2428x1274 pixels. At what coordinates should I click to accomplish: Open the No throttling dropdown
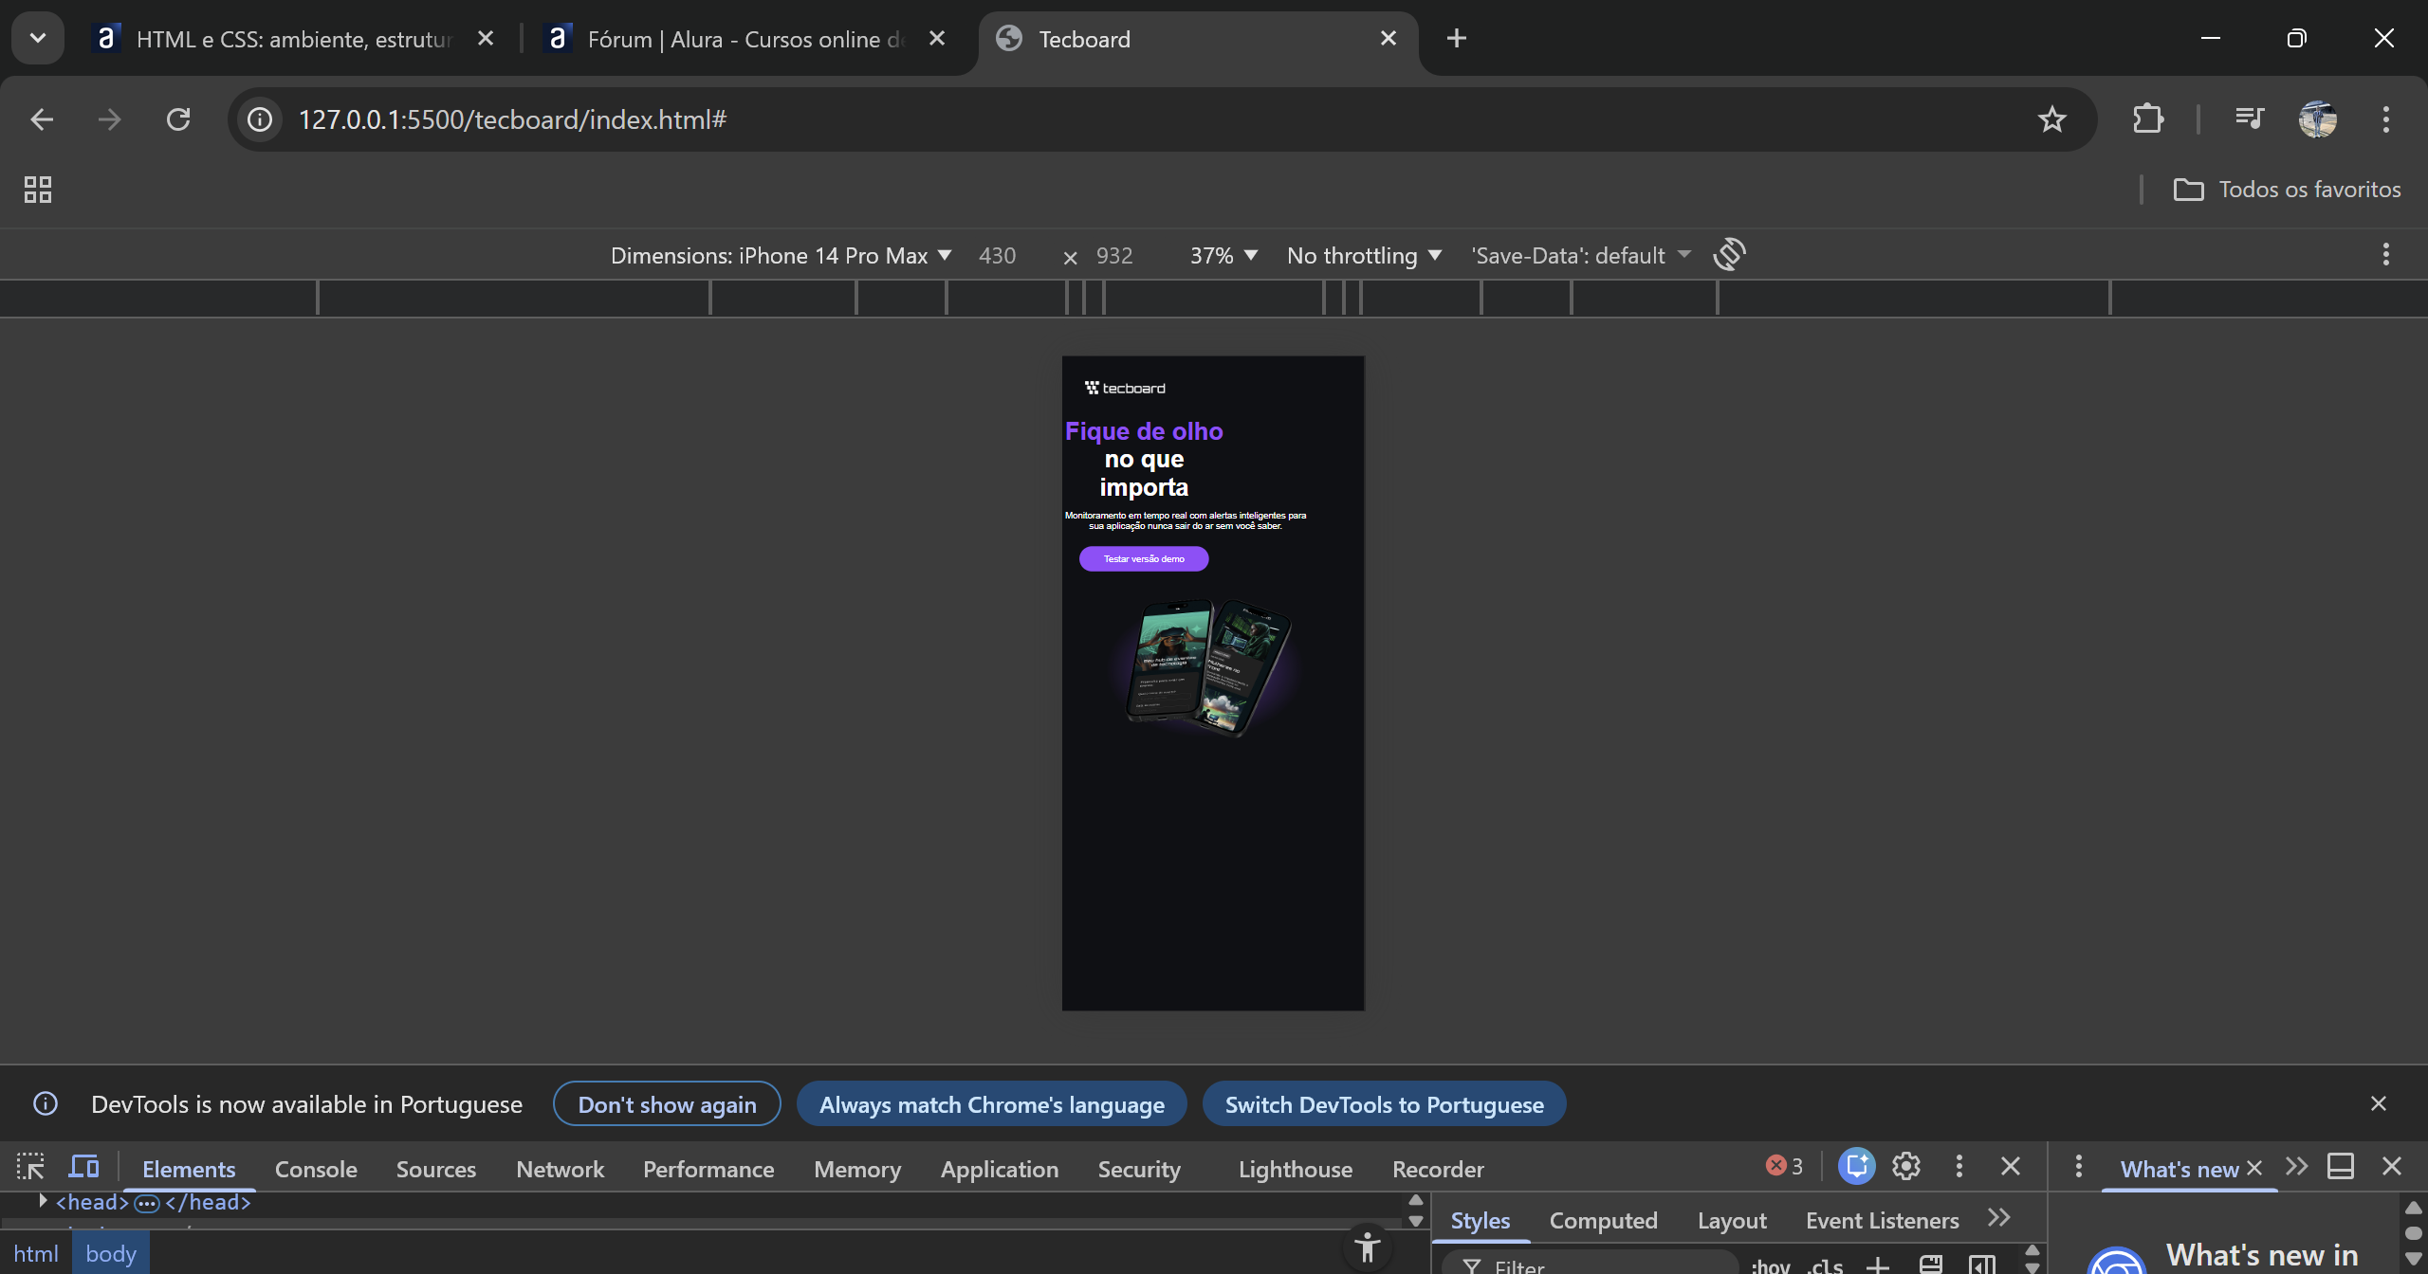coord(1364,255)
